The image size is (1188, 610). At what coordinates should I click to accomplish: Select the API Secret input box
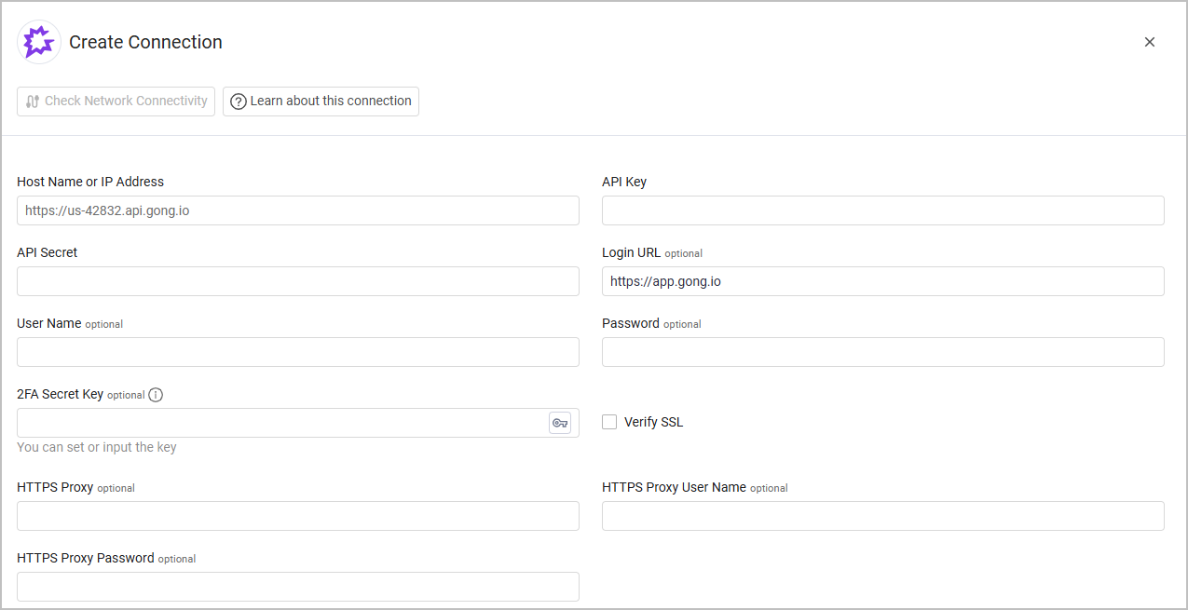(x=298, y=281)
